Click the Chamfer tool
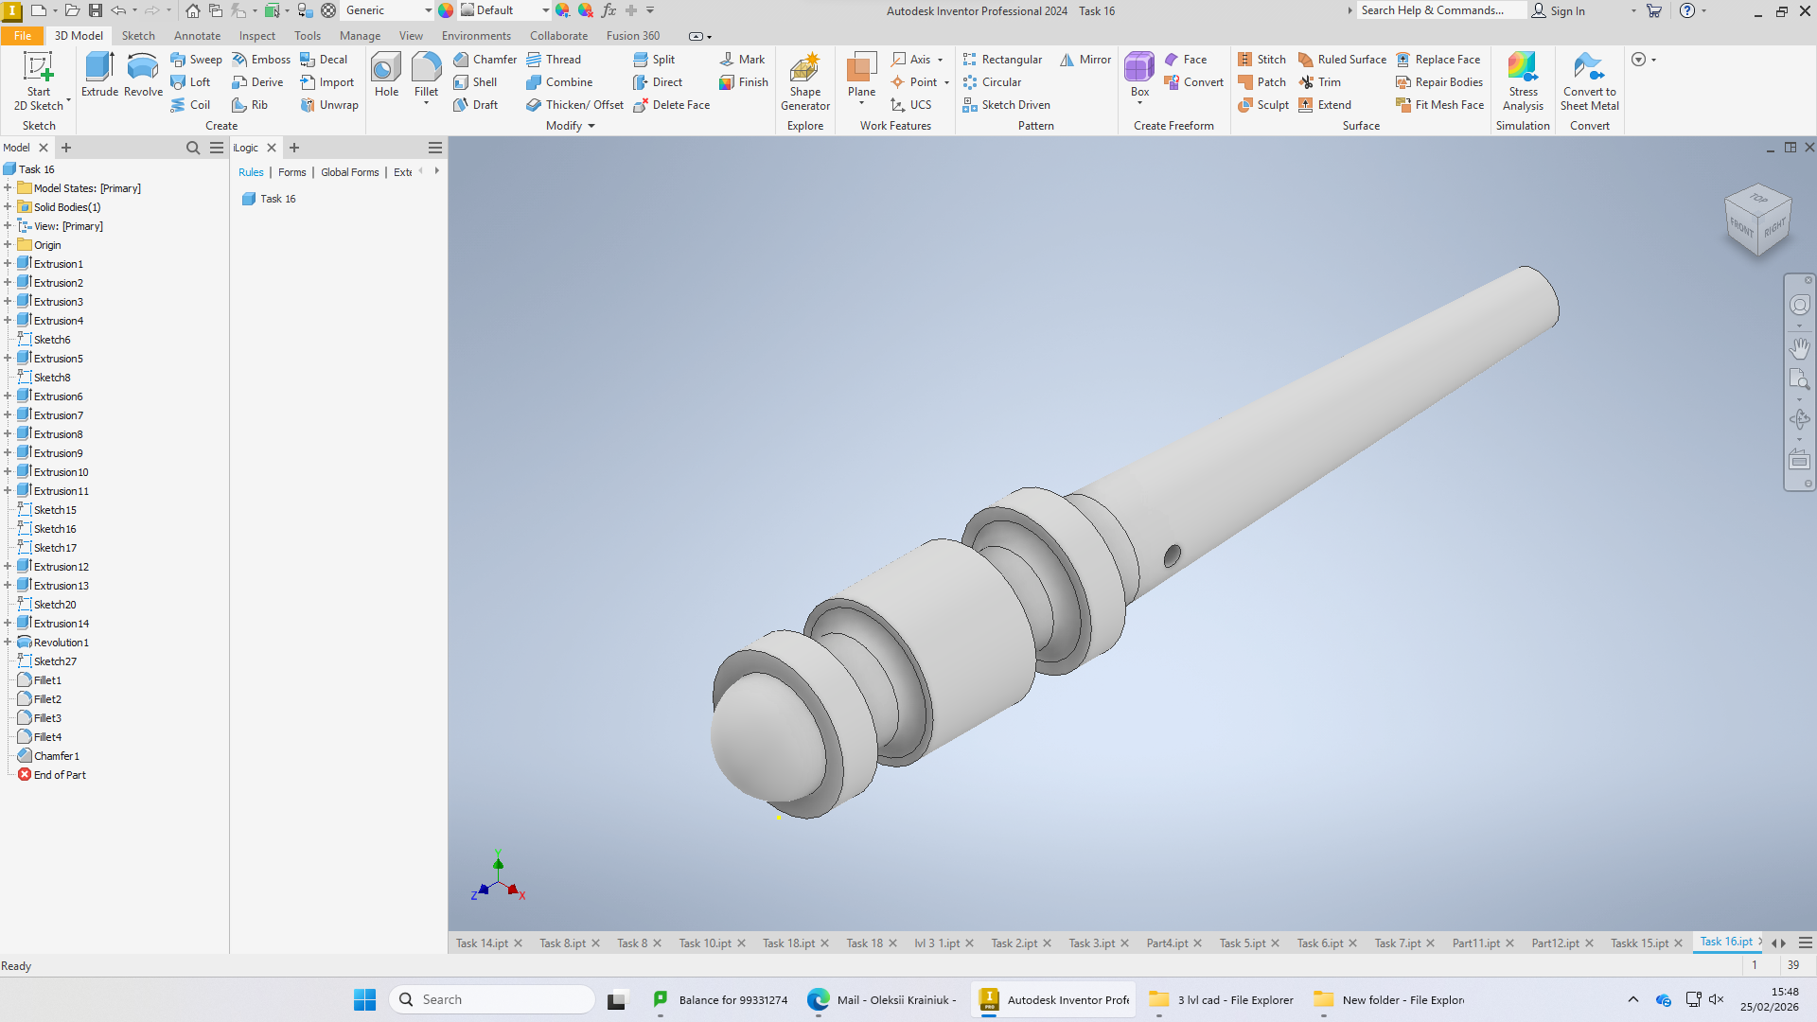The height and width of the screenshot is (1022, 1817). 485,59
